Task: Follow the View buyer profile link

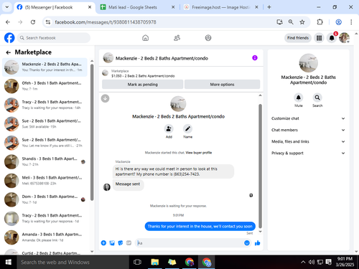Action: 199,153
